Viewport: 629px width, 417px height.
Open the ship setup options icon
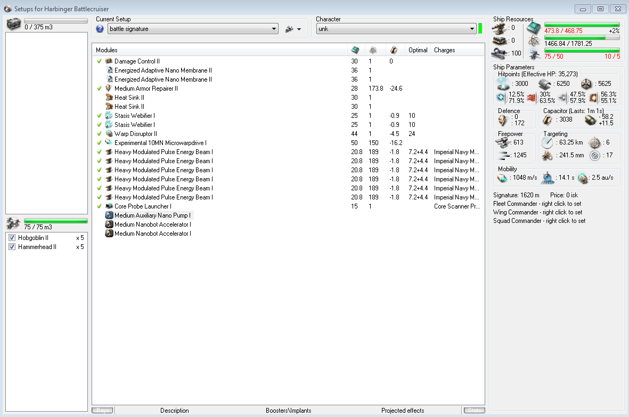[x=289, y=29]
